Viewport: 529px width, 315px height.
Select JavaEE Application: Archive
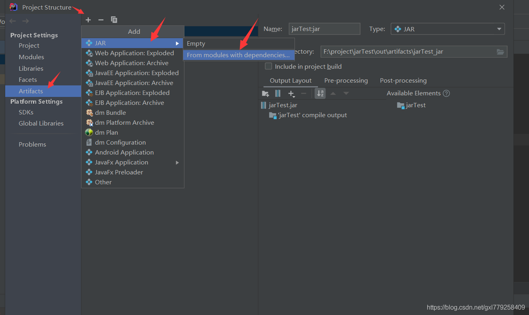[x=132, y=83]
